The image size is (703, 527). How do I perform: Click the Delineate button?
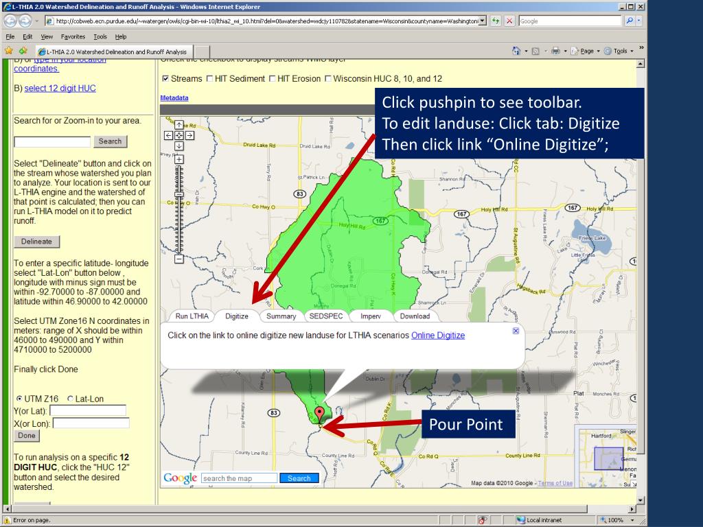coord(37,242)
